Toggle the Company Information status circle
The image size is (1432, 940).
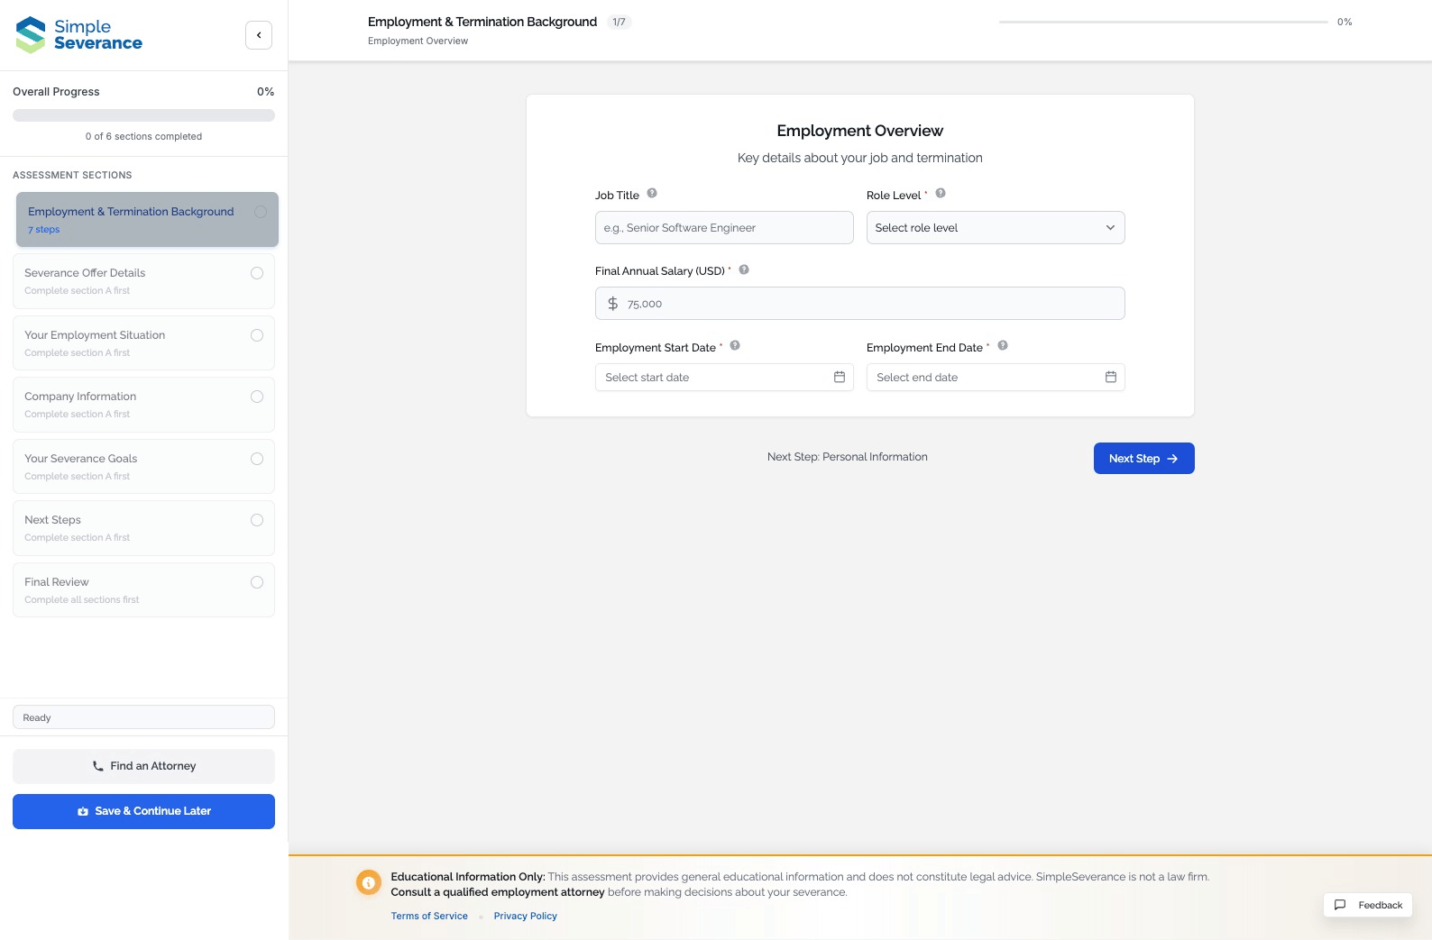pos(257,397)
